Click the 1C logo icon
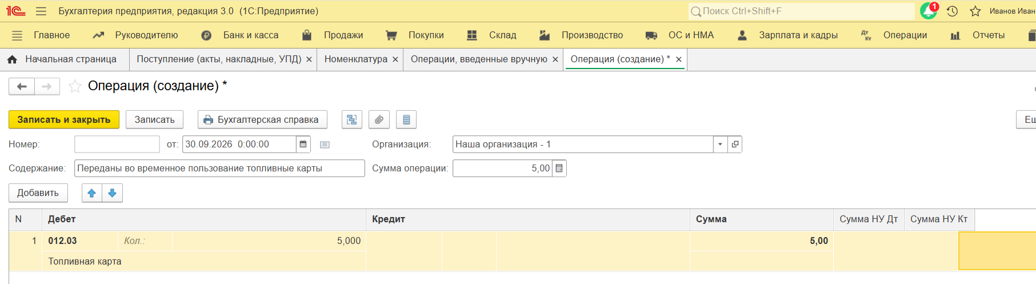The height and width of the screenshot is (284, 1036). click(15, 11)
